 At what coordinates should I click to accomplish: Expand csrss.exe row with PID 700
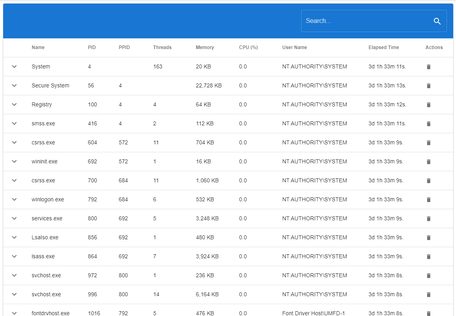14,180
